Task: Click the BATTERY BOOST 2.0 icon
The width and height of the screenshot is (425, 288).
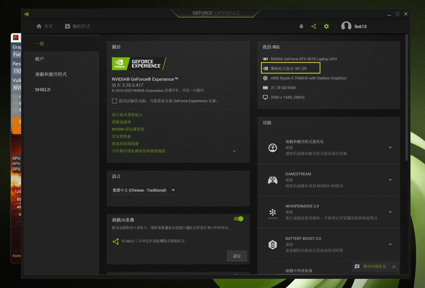Action: 272,244
